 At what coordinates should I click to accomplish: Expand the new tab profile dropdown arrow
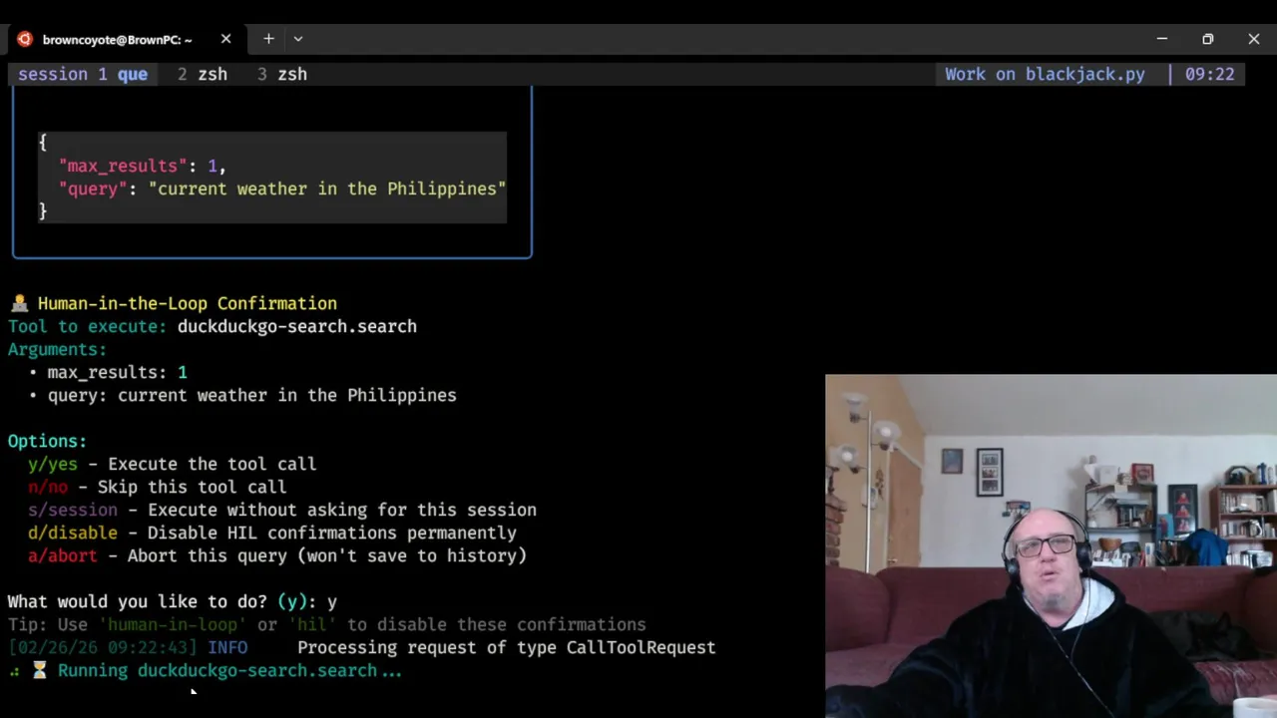(297, 39)
